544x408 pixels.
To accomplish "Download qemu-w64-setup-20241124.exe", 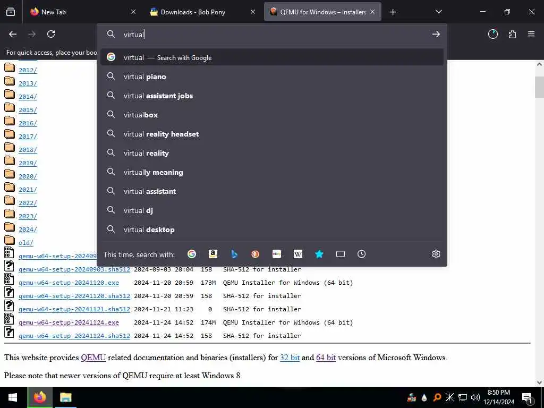I will click(x=69, y=322).
